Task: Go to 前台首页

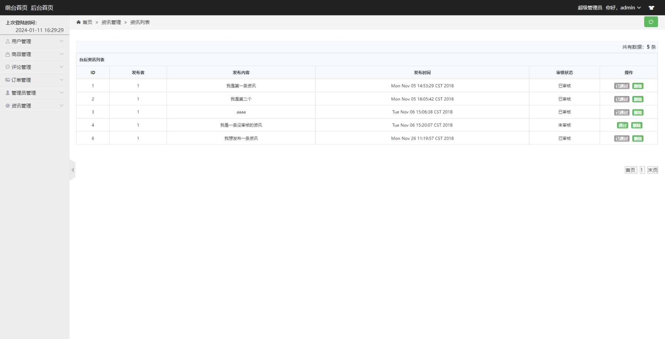Action: pyautogui.click(x=16, y=8)
